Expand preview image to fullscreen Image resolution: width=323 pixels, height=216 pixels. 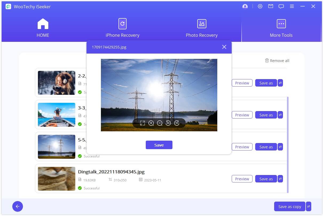click(143, 123)
